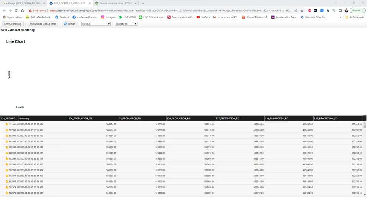
Task: Sort by the L34_PRODUCTION_PD column header
Action: point(92,118)
